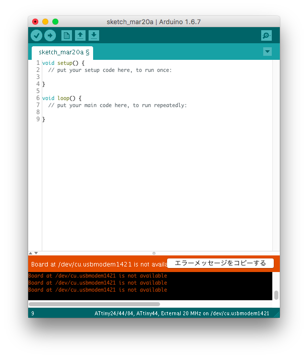The height and width of the screenshot is (358, 308).
Task: Click the ATtiny44 board info in status bar
Action: 182,313
